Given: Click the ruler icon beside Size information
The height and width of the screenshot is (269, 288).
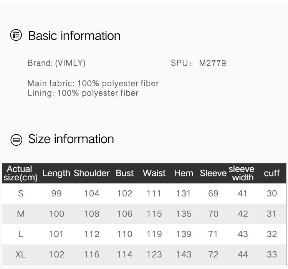Looking at the screenshot, I should tap(16, 139).
